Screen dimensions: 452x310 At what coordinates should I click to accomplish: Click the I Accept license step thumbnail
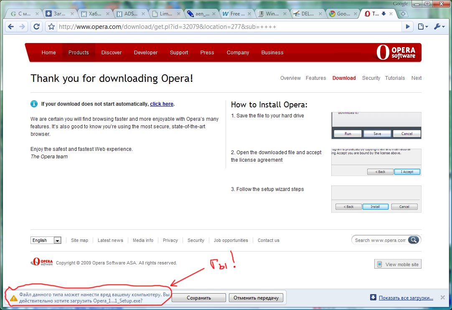[376, 162]
